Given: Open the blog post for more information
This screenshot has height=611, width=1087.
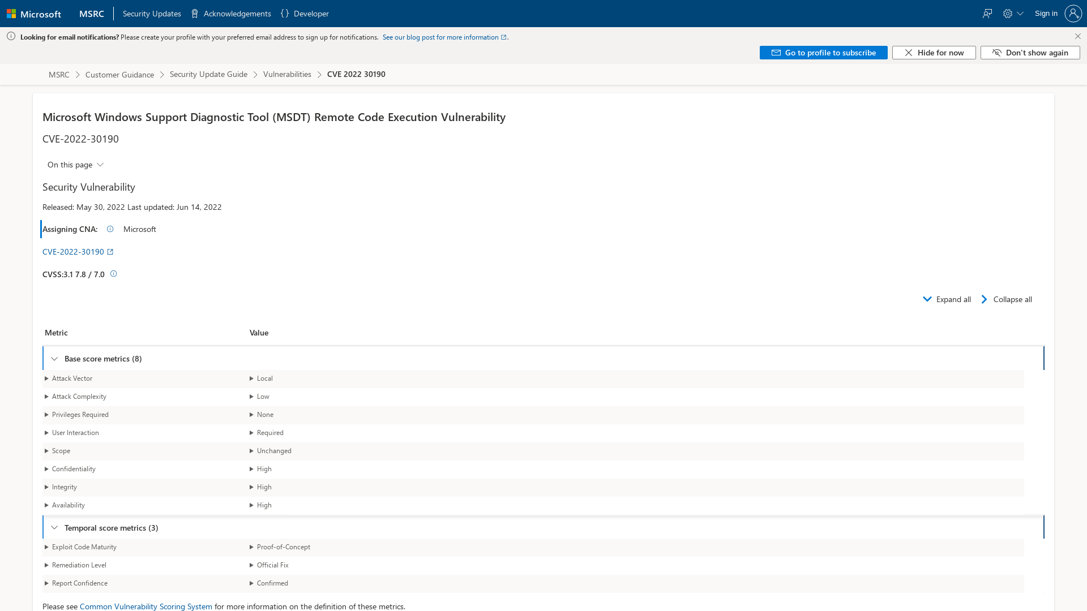Looking at the screenshot, I should [444, 37].
